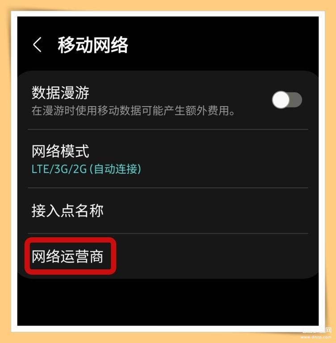This screenshot has height=343, width=336.
Task: Open the dnzp.com watermark link
Action: click(x=316, y=337)
